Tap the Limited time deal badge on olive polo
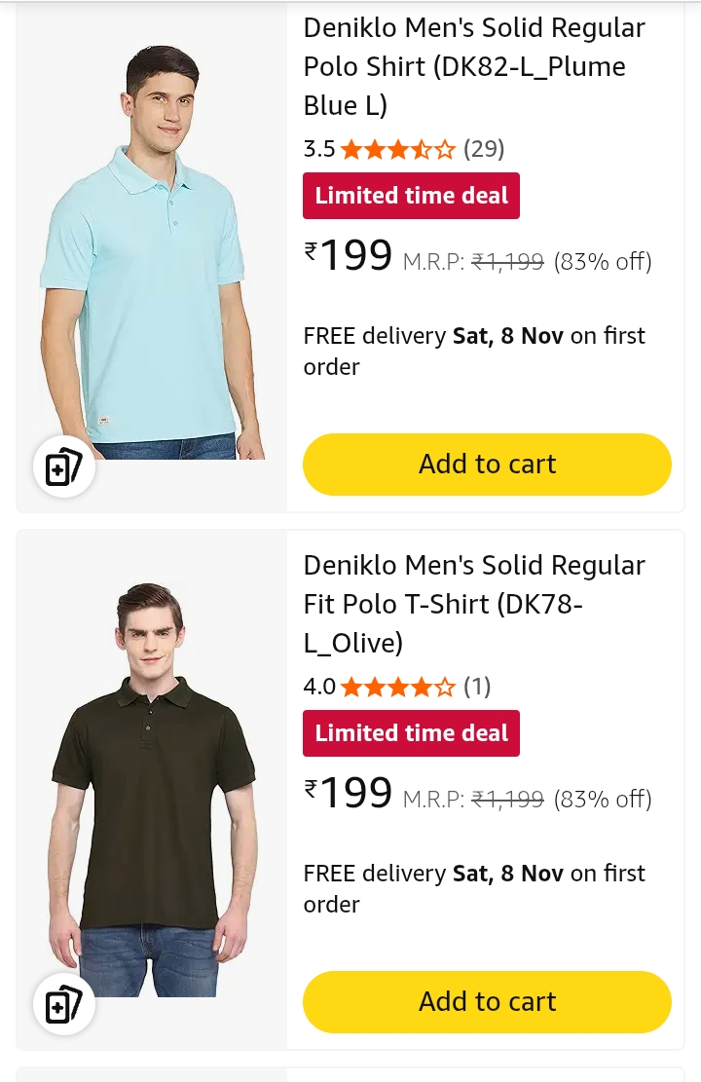This screenshot has width=701, height=1082. point(411,732)
